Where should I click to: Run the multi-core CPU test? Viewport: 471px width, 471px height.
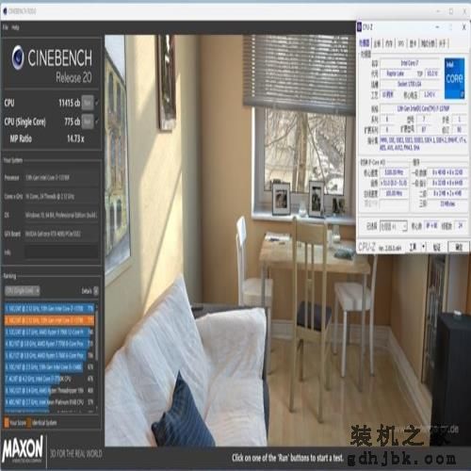click(88, 103)
